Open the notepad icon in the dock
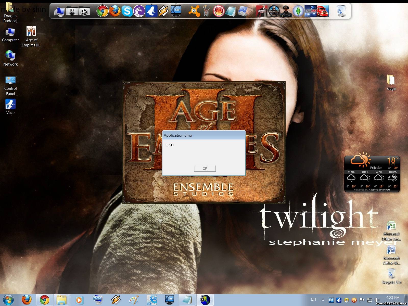 pyautogui.click(x=231, y=11)
